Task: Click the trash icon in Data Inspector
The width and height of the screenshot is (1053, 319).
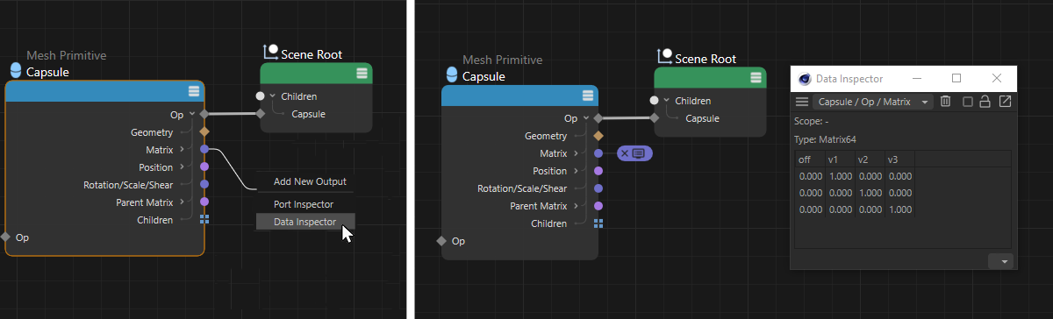Action: pyautogui.click(x=945, y=102)
